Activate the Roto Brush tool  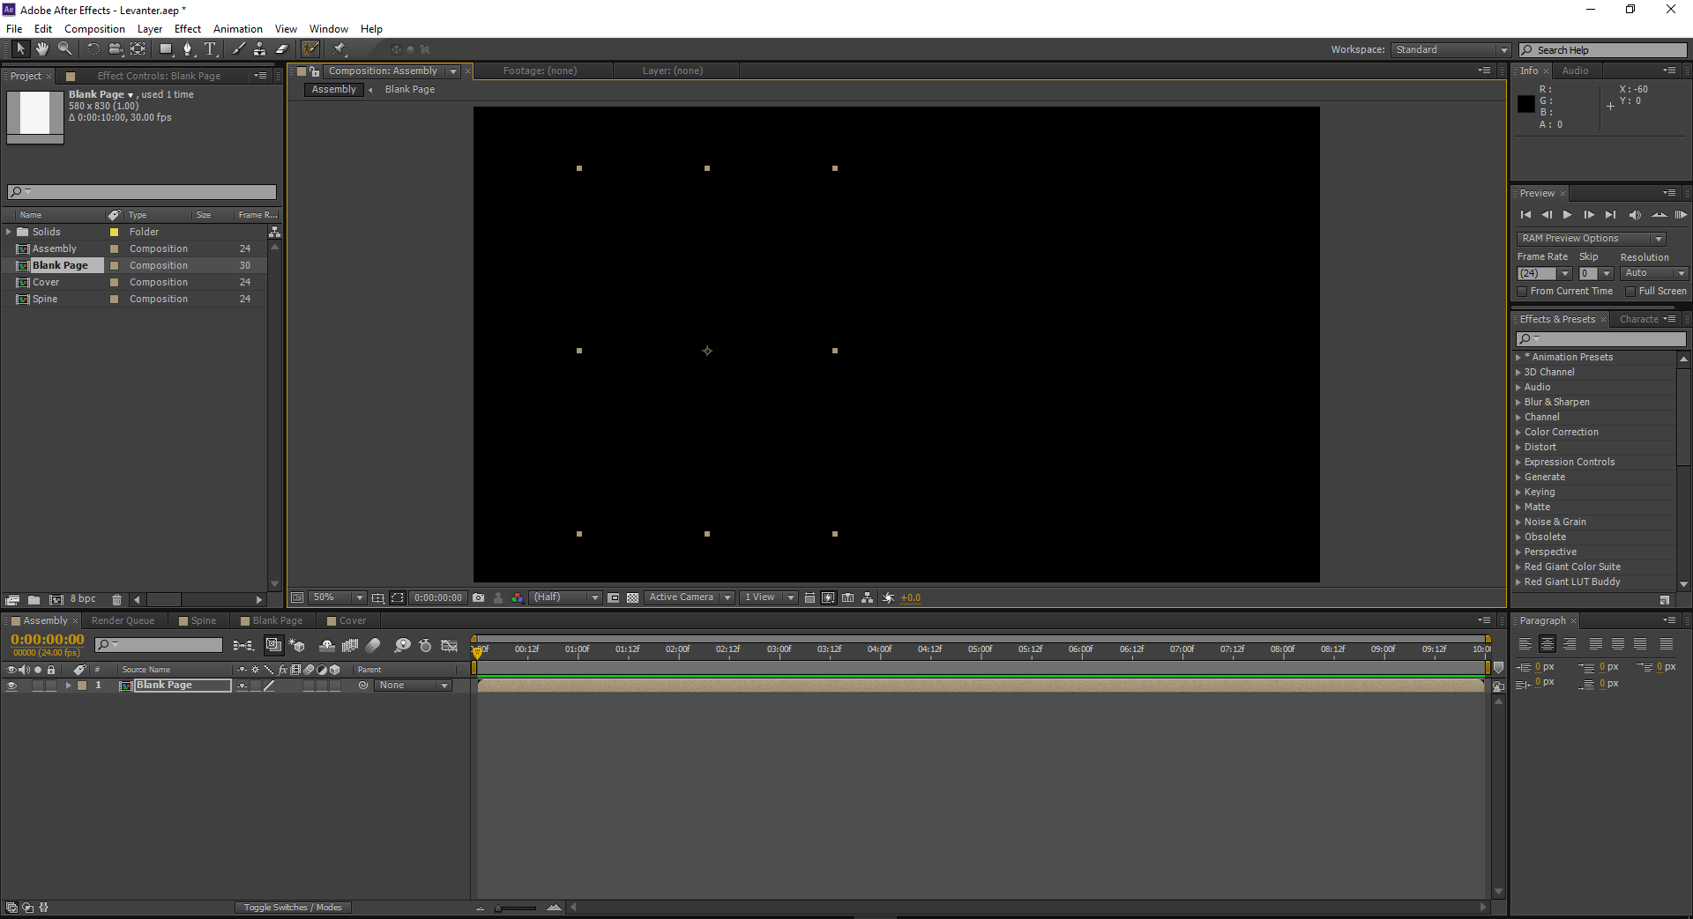point(310,48)
